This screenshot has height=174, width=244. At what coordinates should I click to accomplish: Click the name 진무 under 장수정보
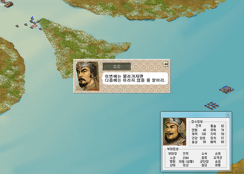[x=198, y=126]
